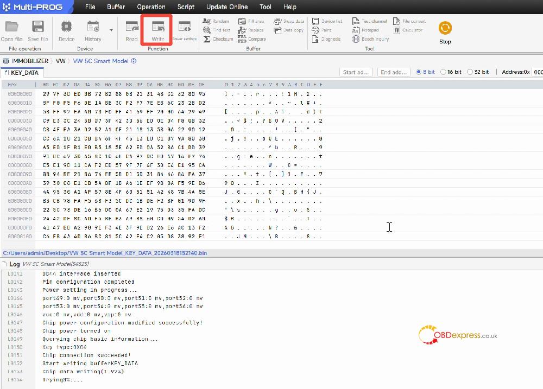Click the Address 0x input field

coord(537,72)
